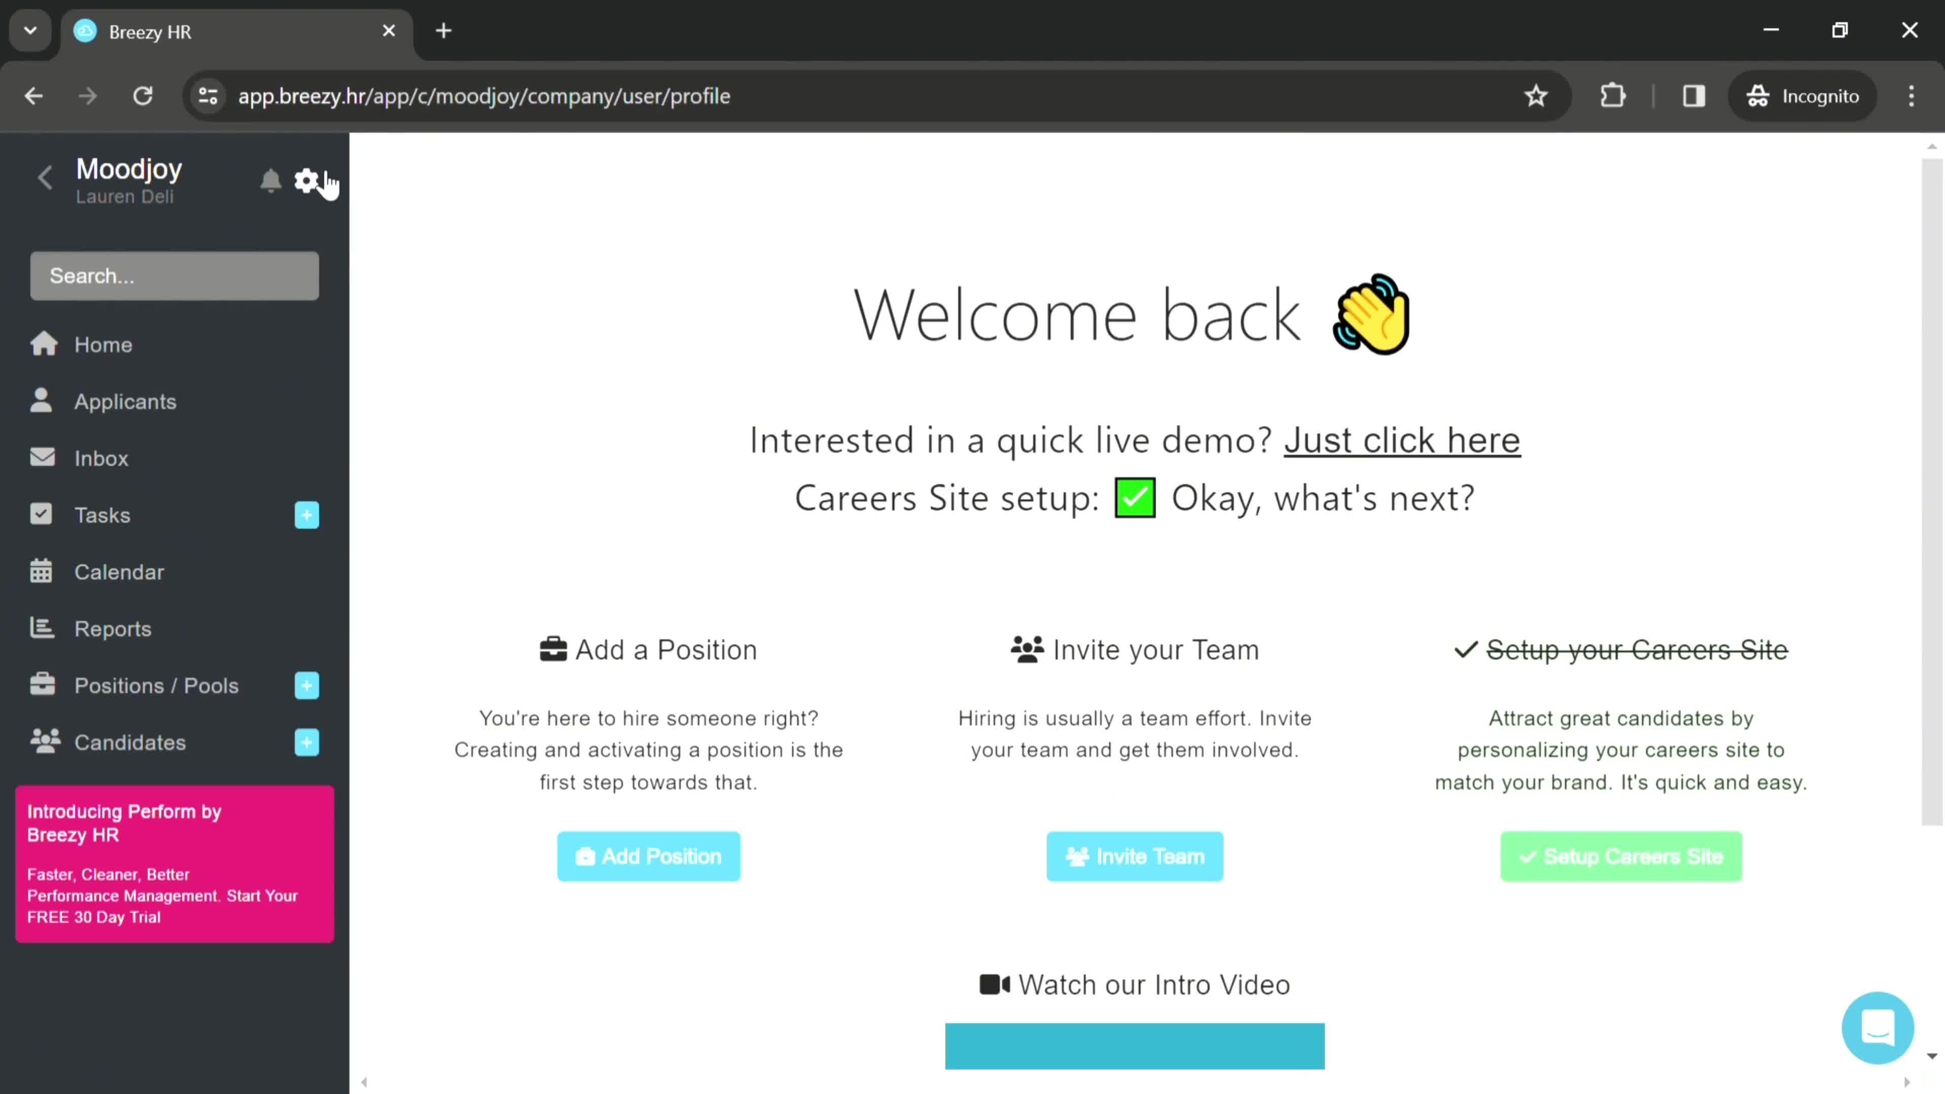The height and width of the screenshot is (1094, 1945).
Task: Select the Reports sidebar icon
Action: [x=42, y=629]
